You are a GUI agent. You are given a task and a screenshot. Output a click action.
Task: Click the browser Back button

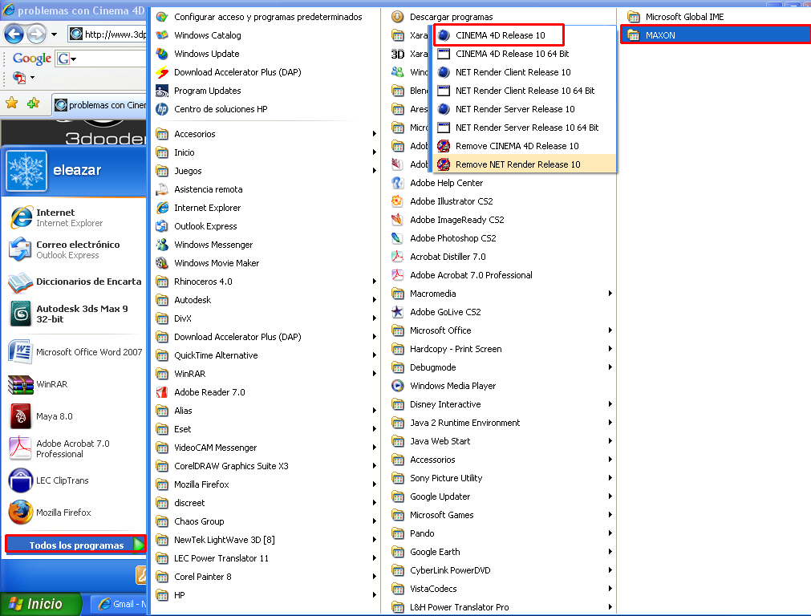point(14,34)
